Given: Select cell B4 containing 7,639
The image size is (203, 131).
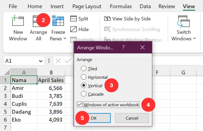Looking at the screenshot, I should [x=51, y=104].
